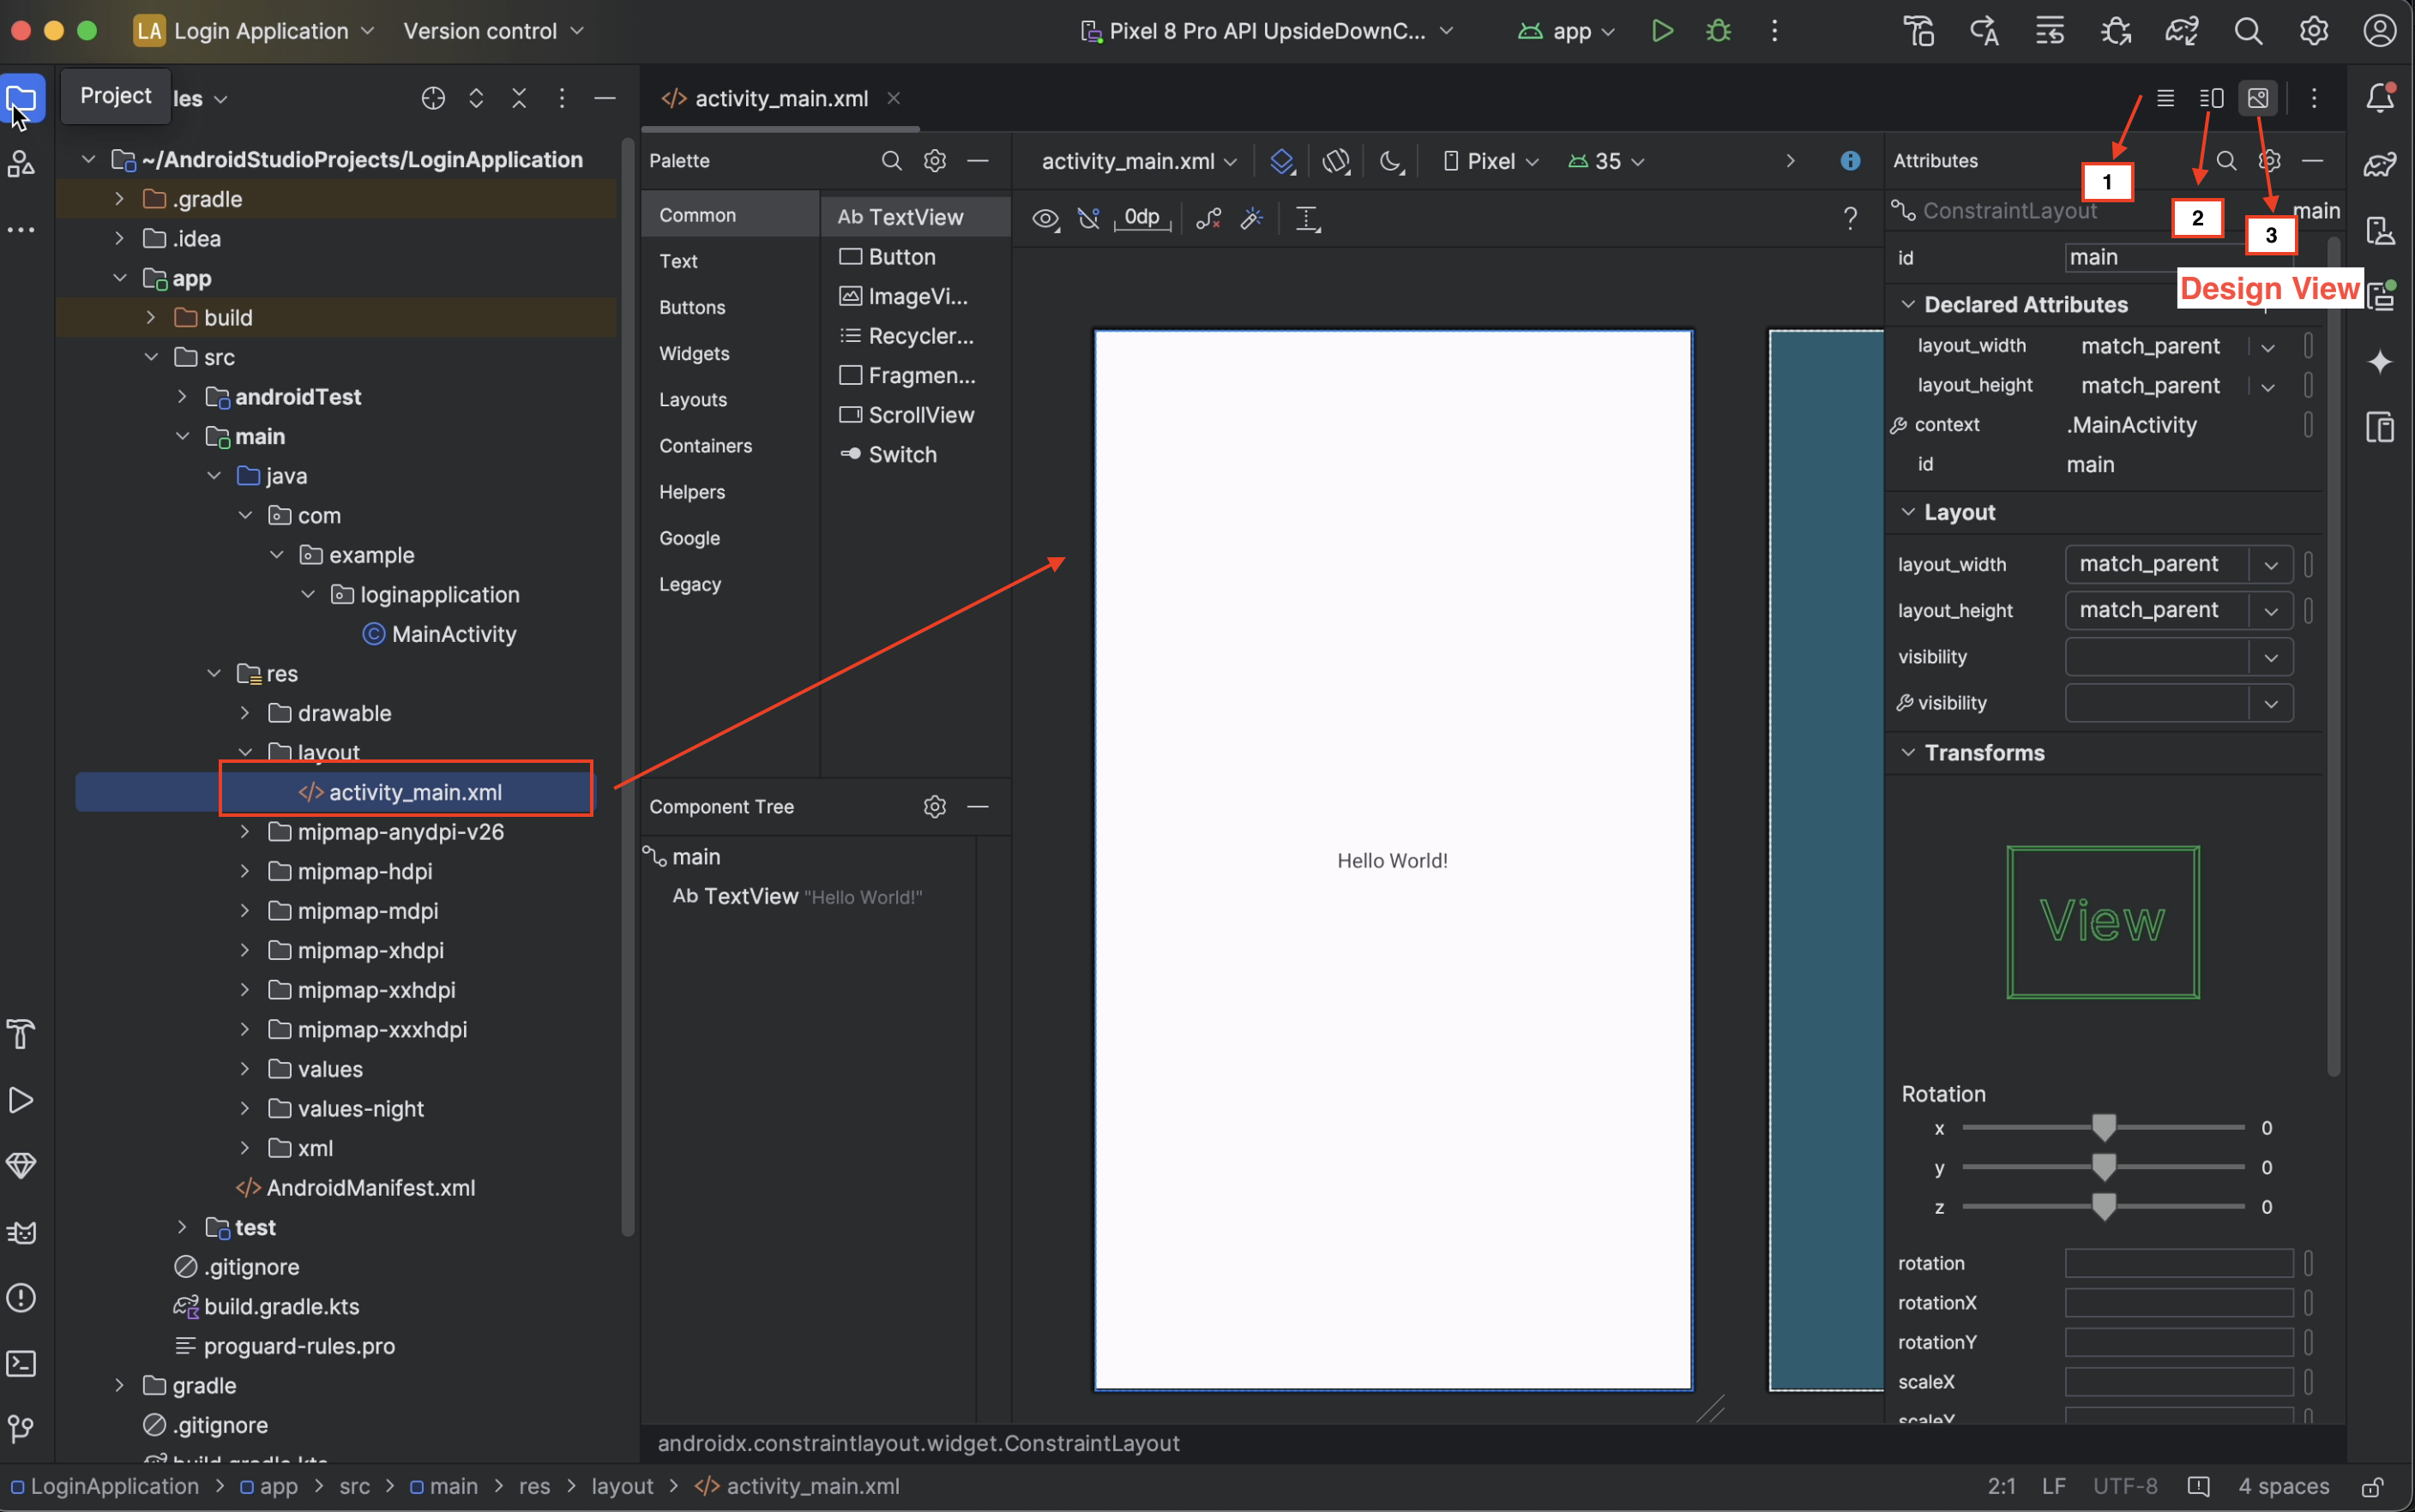Select MainActivity in project tree
Viewport: 2415px width, 1512px height.
[439, 634]
